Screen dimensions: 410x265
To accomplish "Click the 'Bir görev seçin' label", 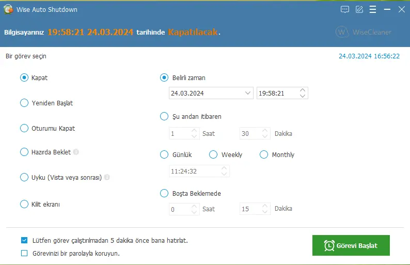I will (26, 56).
